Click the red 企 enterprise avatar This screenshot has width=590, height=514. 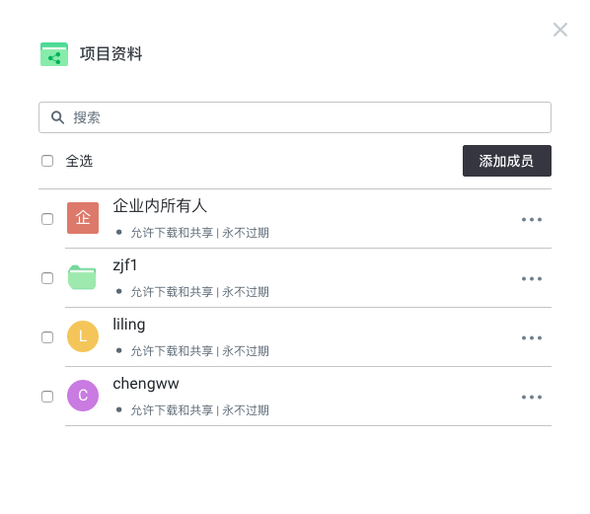click(83, 218)
